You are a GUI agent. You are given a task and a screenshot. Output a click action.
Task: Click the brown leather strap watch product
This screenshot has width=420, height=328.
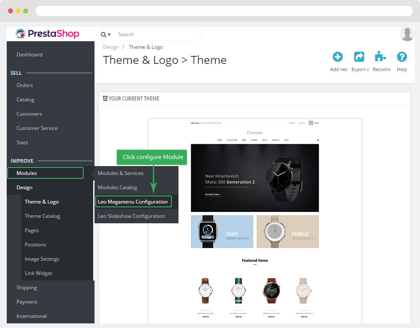click(205, 291)
